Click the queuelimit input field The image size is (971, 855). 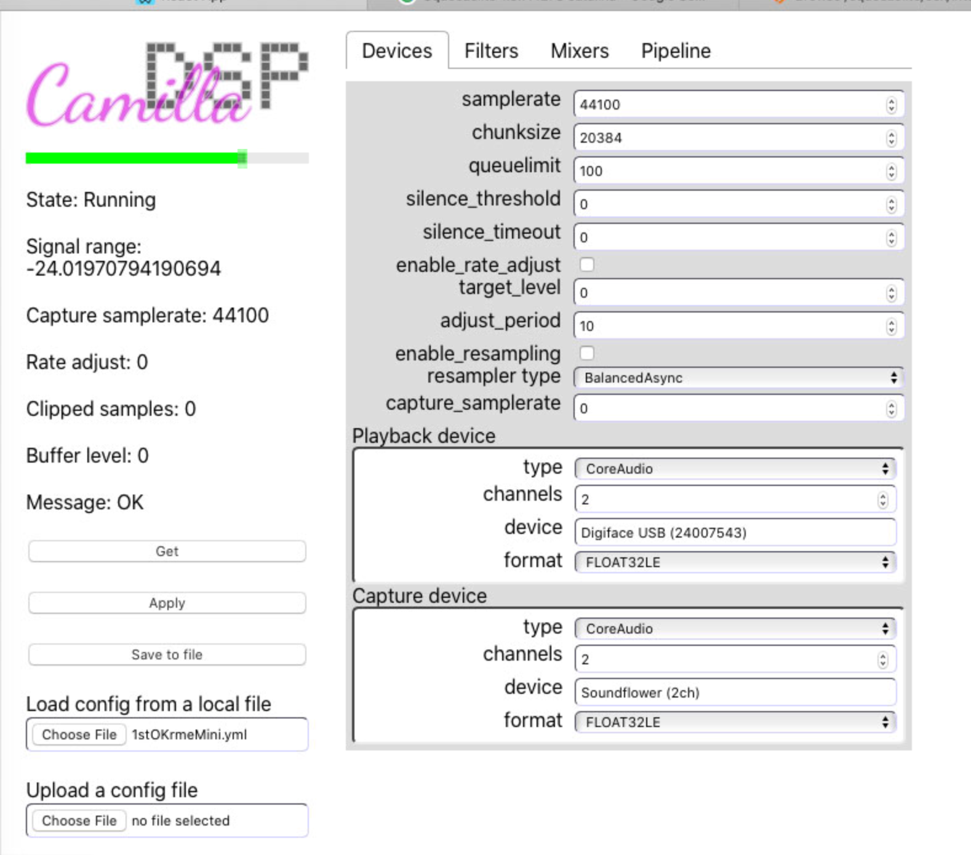click(x=738, y=170)
